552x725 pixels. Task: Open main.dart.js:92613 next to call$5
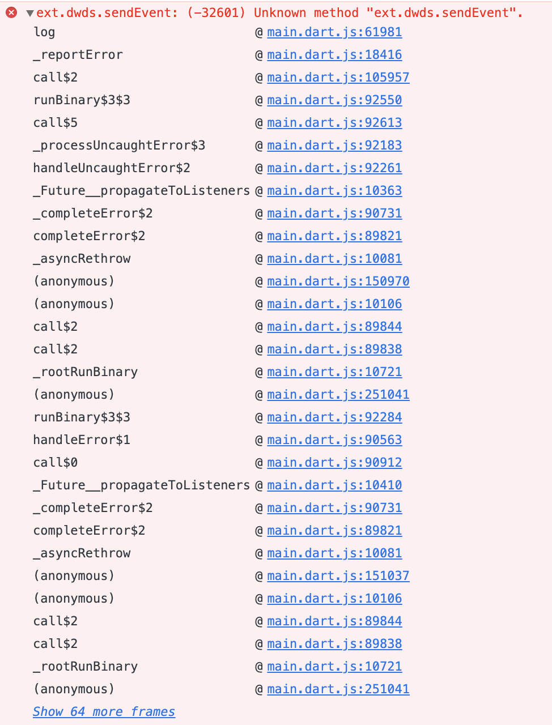tap(334, 122)
